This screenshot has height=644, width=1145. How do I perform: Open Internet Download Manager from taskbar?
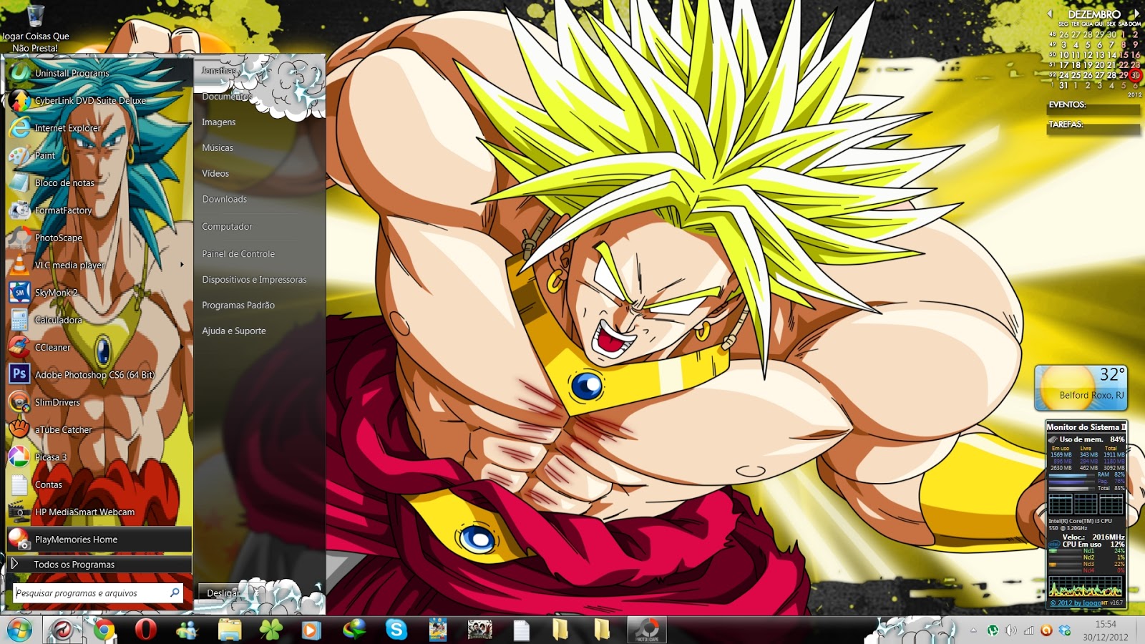(354, 630)
